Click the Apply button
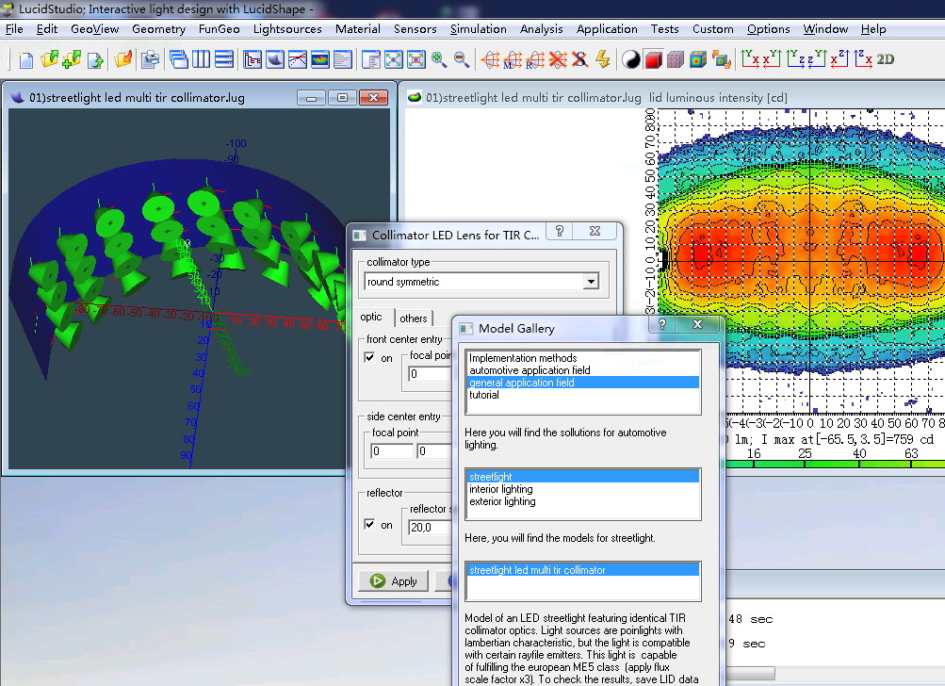The image size is (945, 686). pyautogui.click(x=394, y=581)
